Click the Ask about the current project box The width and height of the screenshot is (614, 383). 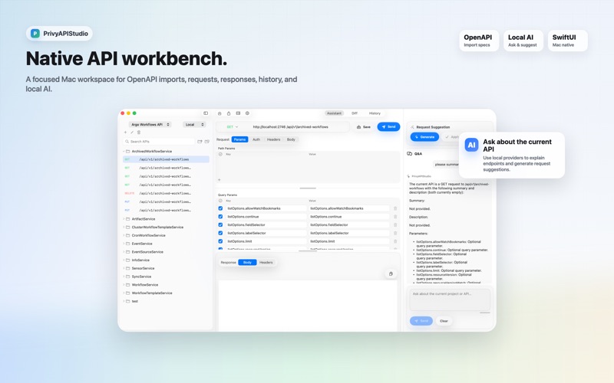450,300
